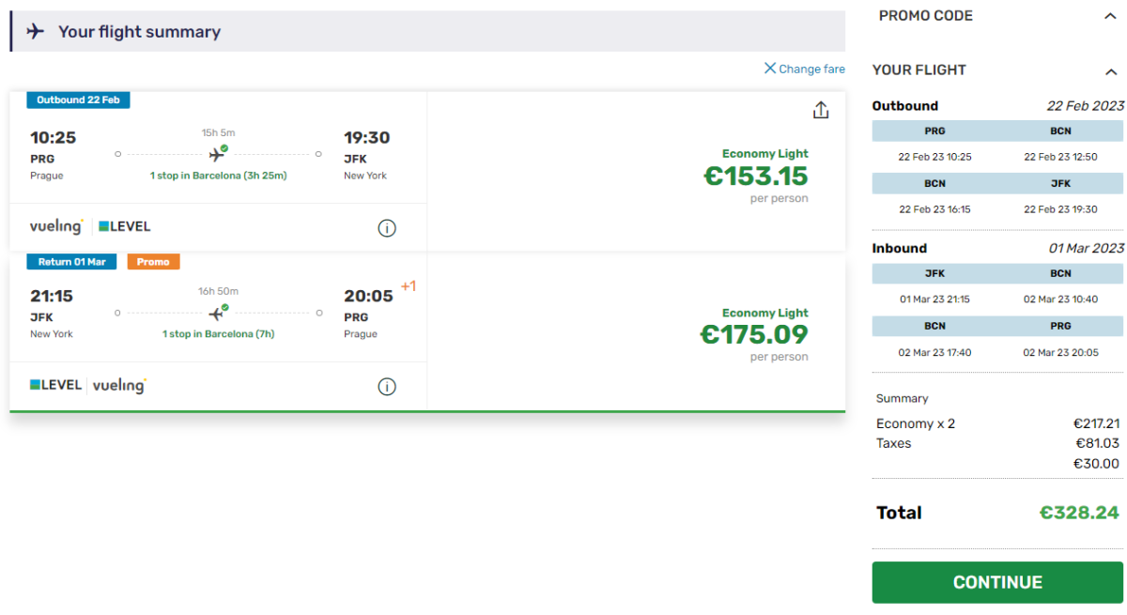The width and height of the screenshot is (1127, 615).
Task: Collapse the Your Flight section
Action: coord(1110,70)
